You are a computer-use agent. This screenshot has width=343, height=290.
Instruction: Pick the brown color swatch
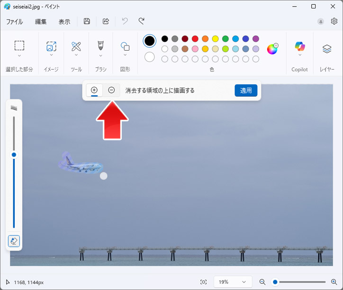[185, 49]
